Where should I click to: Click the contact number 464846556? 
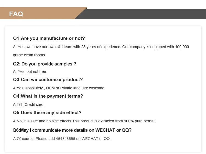pyautogui.click(x=66, y=139)
